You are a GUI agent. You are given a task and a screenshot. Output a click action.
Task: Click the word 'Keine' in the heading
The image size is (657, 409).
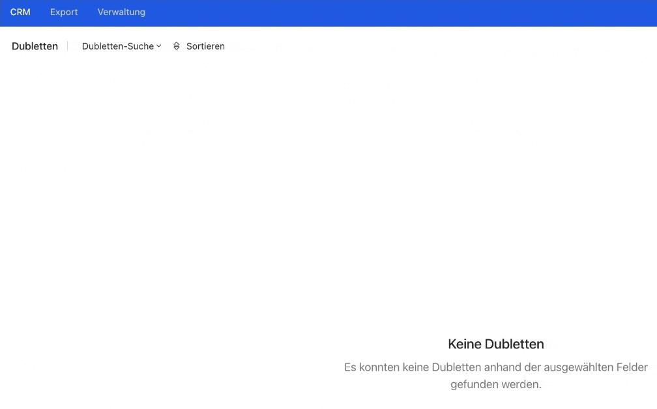point(463,344)
